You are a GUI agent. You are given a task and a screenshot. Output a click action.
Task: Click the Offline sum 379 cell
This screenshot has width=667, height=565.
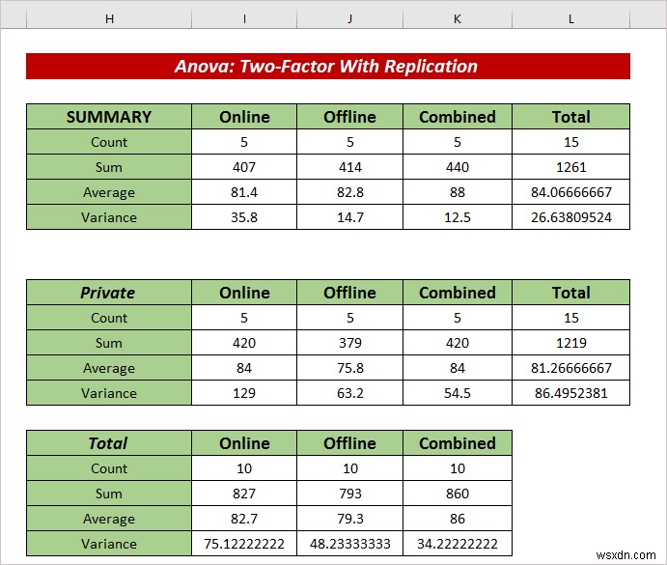tap(349, 343)
